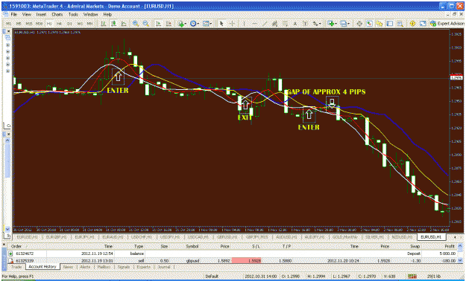Select the horizontal line drawing tool

click(x=254, y=24)
